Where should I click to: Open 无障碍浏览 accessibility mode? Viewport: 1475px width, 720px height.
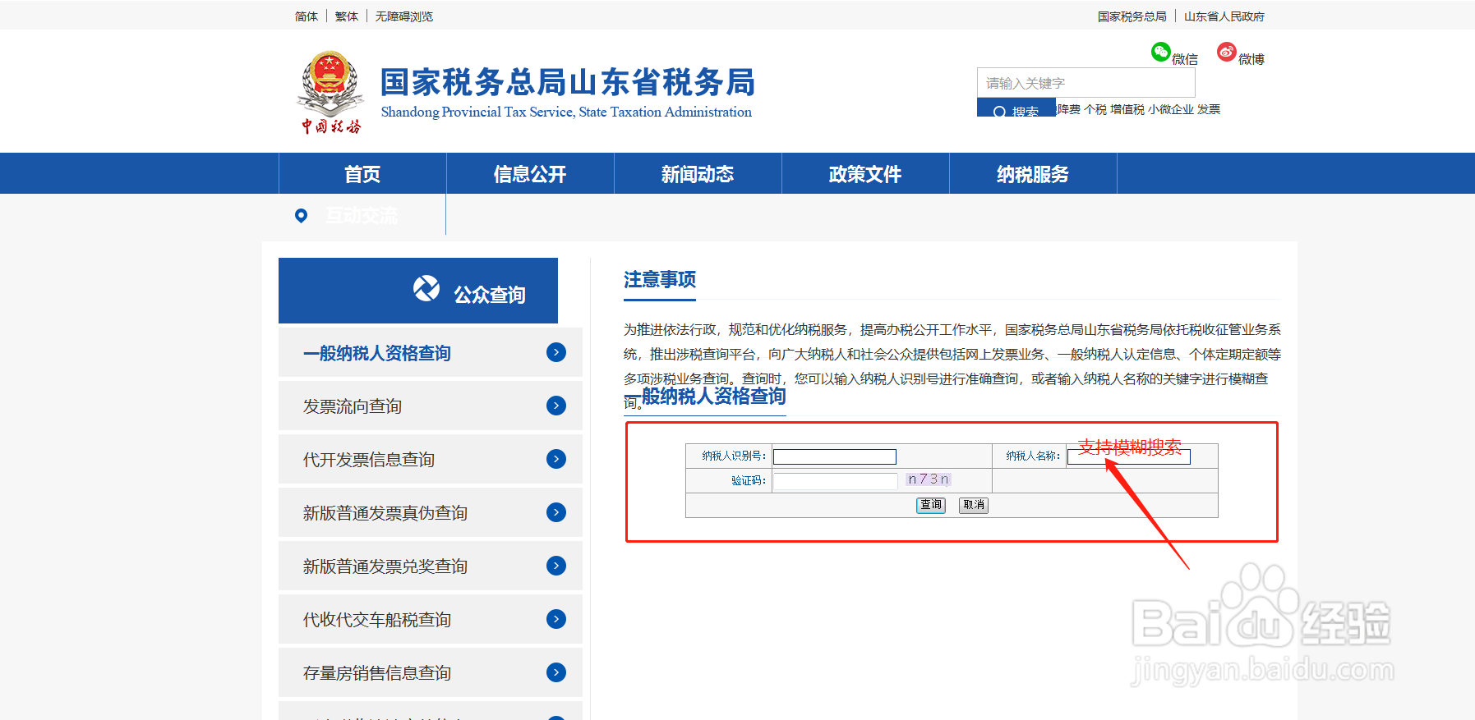404,16
